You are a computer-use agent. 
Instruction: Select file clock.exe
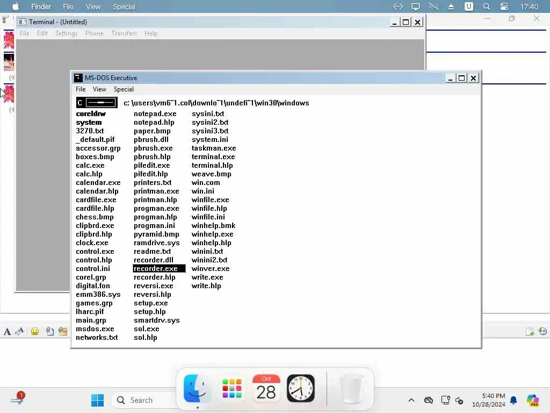pos(92,243)
